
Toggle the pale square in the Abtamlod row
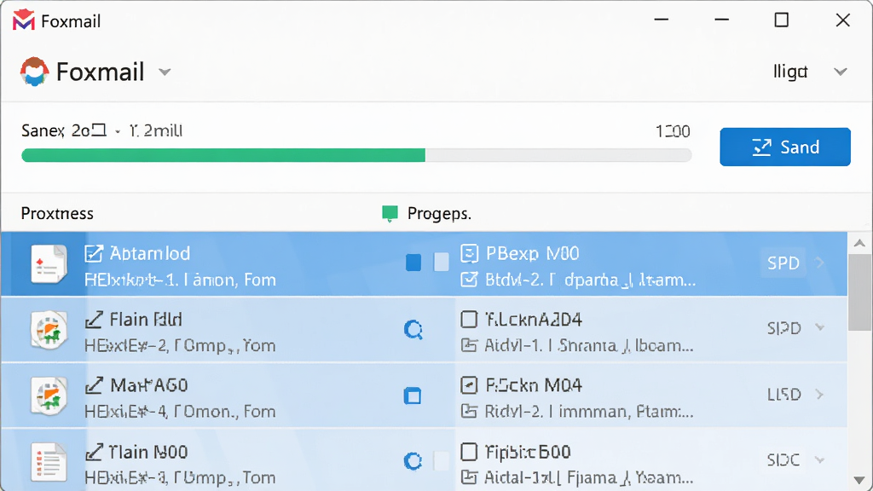coord(442,263)
